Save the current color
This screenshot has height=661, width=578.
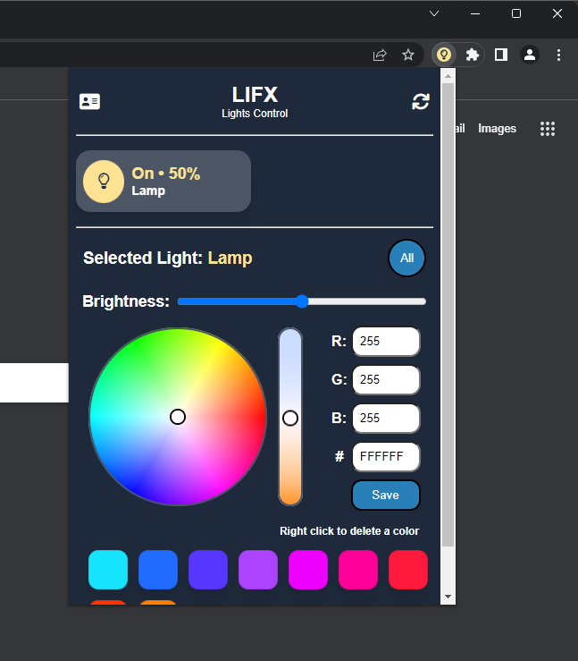click(x=385, y=495)
